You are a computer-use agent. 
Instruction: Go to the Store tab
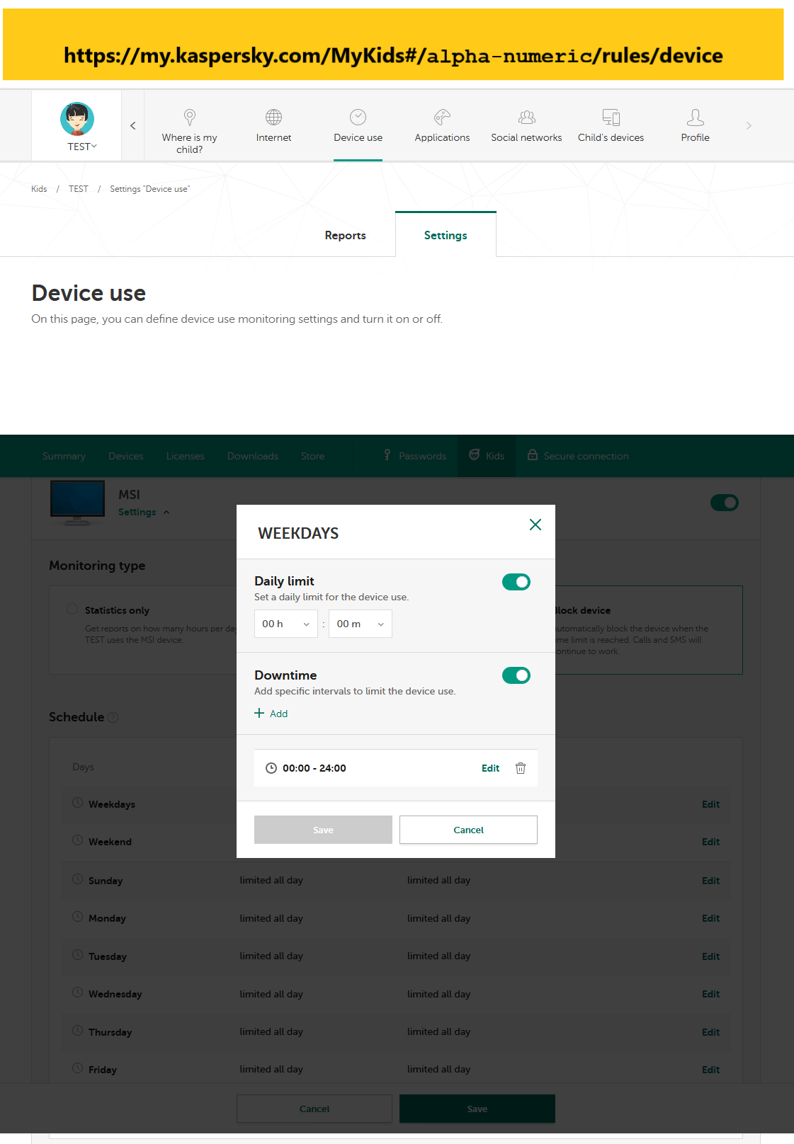(313, 456)
